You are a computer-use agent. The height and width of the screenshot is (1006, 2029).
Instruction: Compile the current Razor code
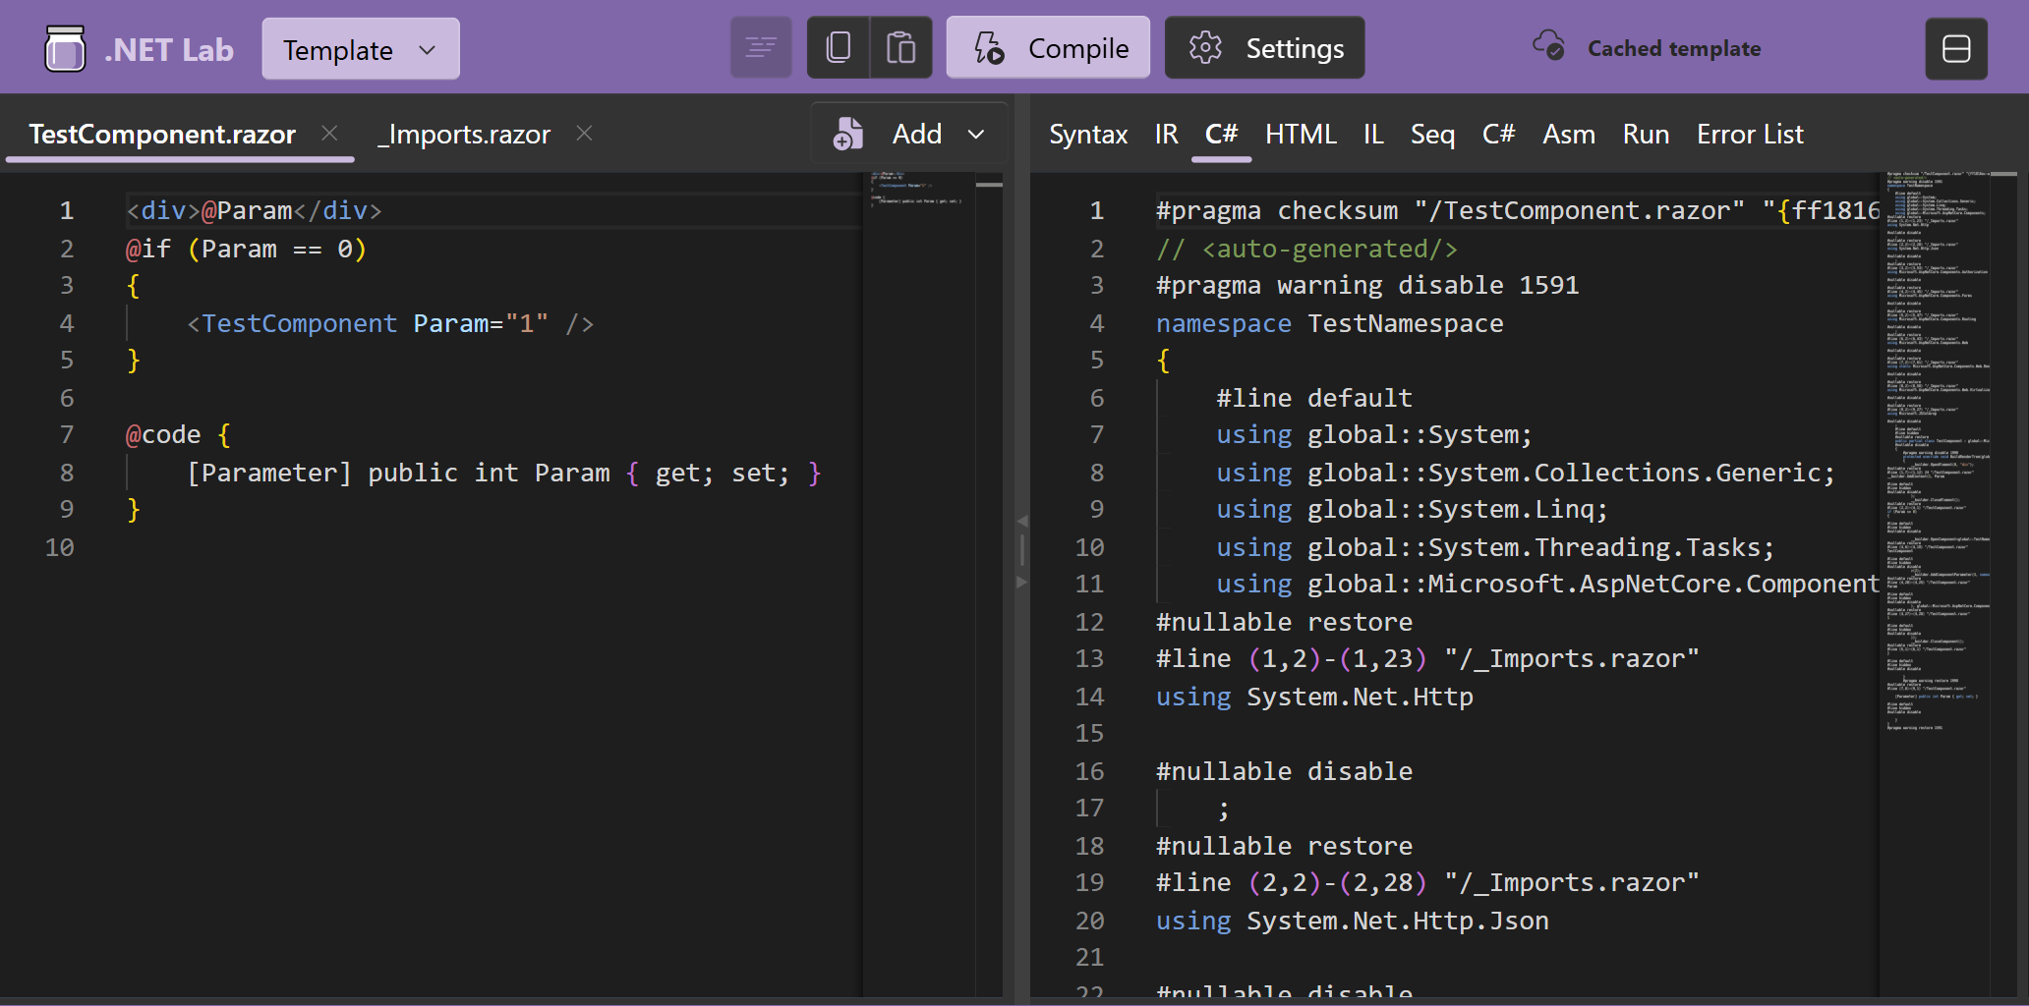tap(1048, 47)
